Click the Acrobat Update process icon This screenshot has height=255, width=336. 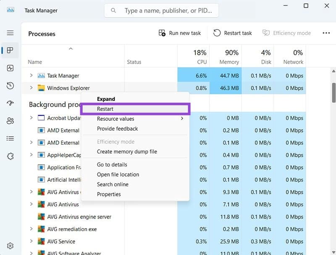coord(41,118)
